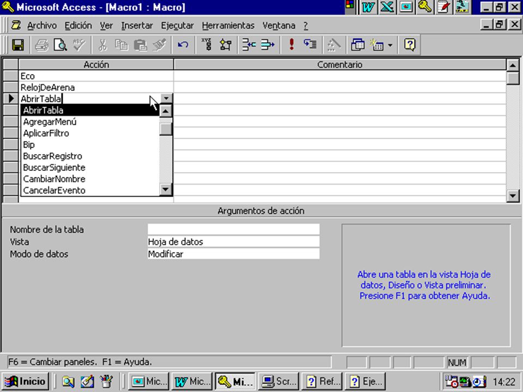Open the Archivo menu
The height and width of the screenshot is (392, 523).
pyautogui.click(x=42, y=26)
